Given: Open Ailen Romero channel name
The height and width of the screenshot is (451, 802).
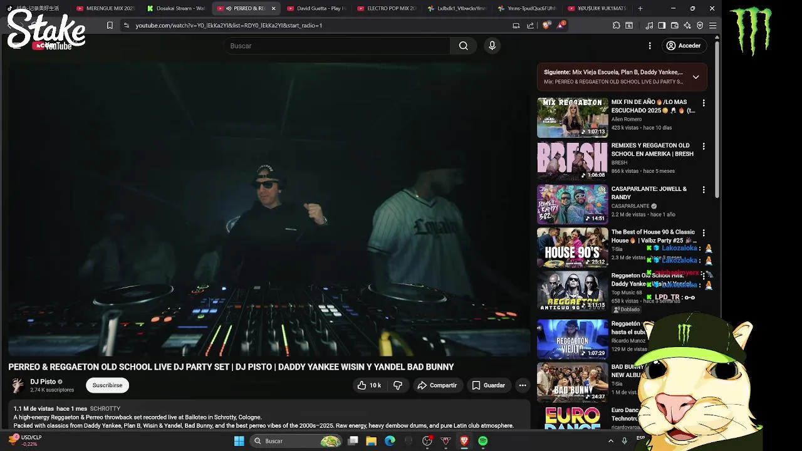Looking at the screenshot, I should tap(627, 119).
